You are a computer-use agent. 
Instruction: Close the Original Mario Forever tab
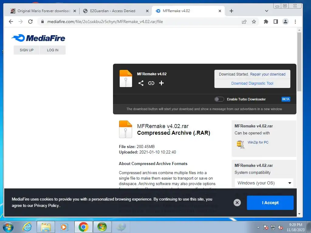(75, 11)
